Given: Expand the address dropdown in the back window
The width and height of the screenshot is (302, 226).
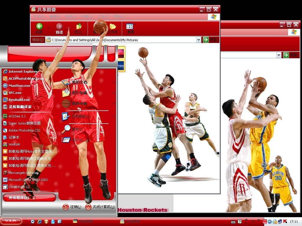Looking at the screenshot, I should coord(279,55).
